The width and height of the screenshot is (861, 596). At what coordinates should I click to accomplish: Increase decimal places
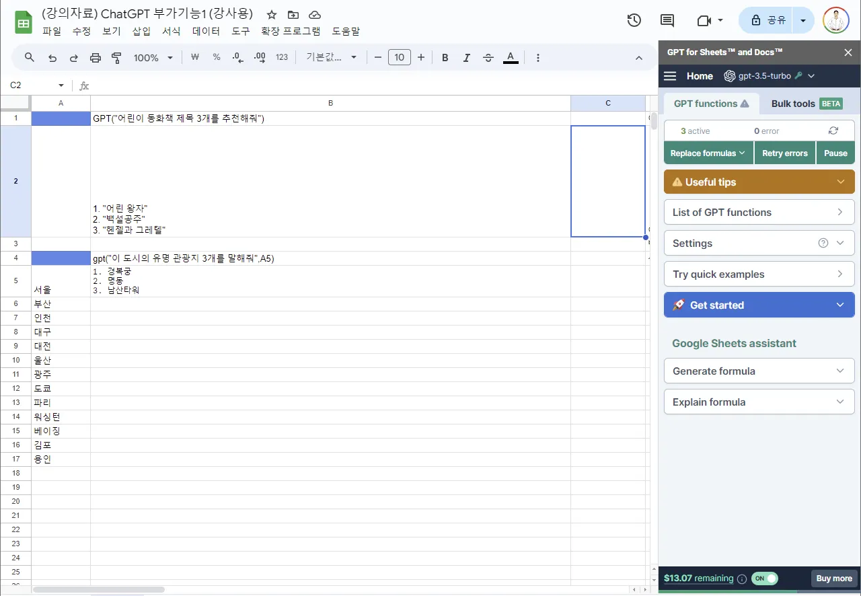click(260, 58)
